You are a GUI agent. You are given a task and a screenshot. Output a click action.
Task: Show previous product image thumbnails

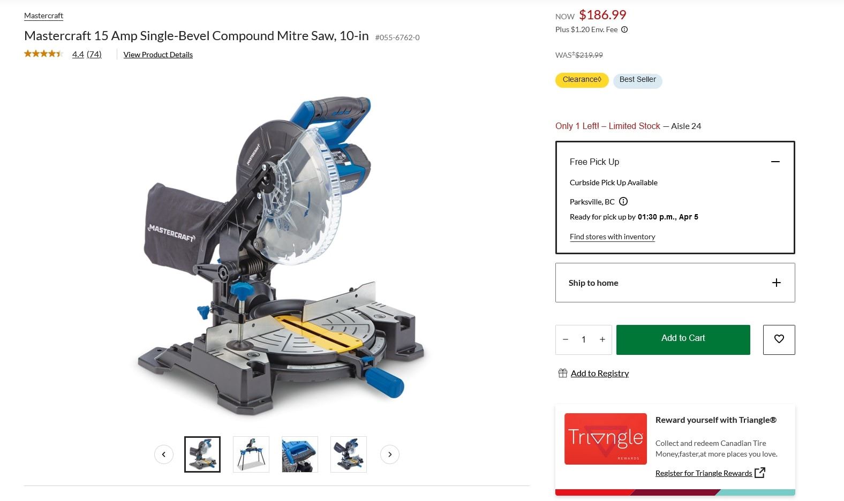[x=164, y=454]
